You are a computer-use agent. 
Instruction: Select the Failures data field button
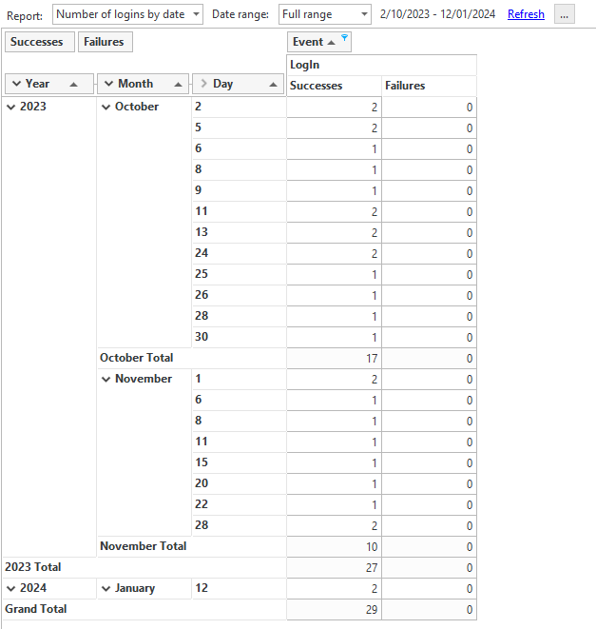click(x=104, y=42)
